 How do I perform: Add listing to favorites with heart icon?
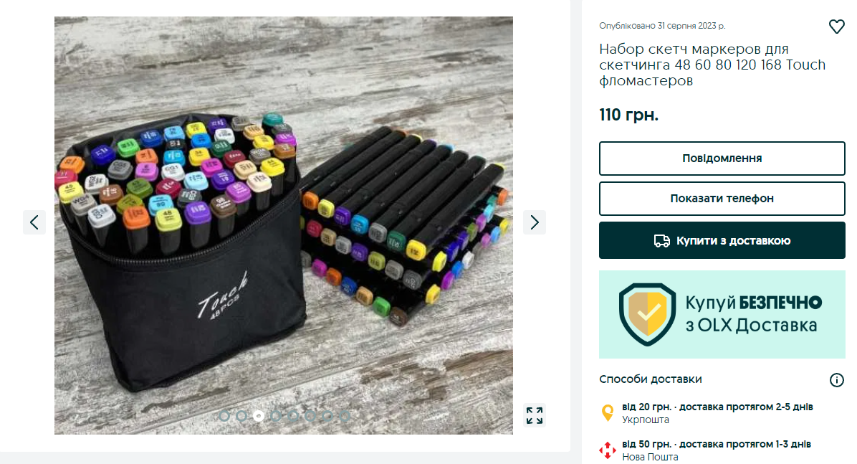836,27
